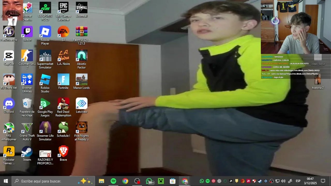Open Brother Utilities shortcut
This screenshot has width=331, height=186.
coord(27,84)
